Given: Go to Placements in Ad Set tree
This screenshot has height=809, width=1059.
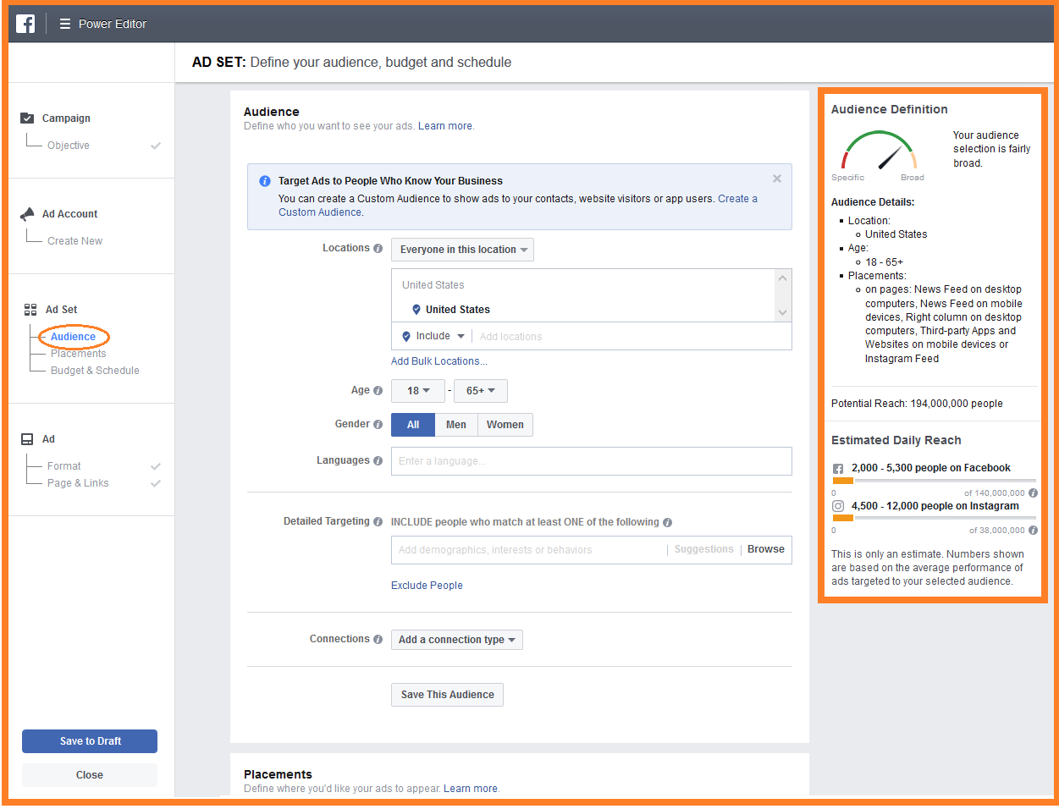Looking at the screenshot, I should coord(78,354).
